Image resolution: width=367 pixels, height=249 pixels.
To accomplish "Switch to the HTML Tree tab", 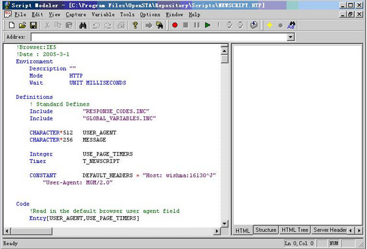I will [295, 230].
